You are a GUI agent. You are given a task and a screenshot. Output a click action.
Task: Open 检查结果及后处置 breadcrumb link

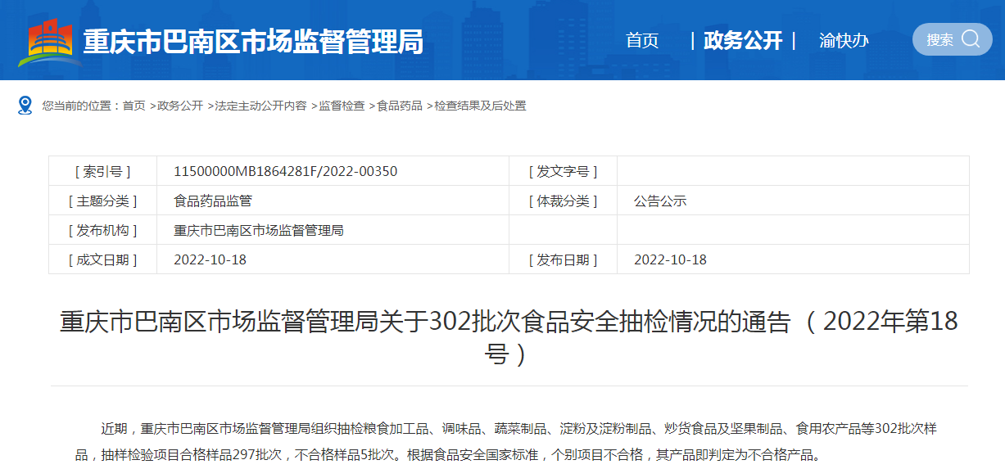pyautogui.click(x=480, y=106)
